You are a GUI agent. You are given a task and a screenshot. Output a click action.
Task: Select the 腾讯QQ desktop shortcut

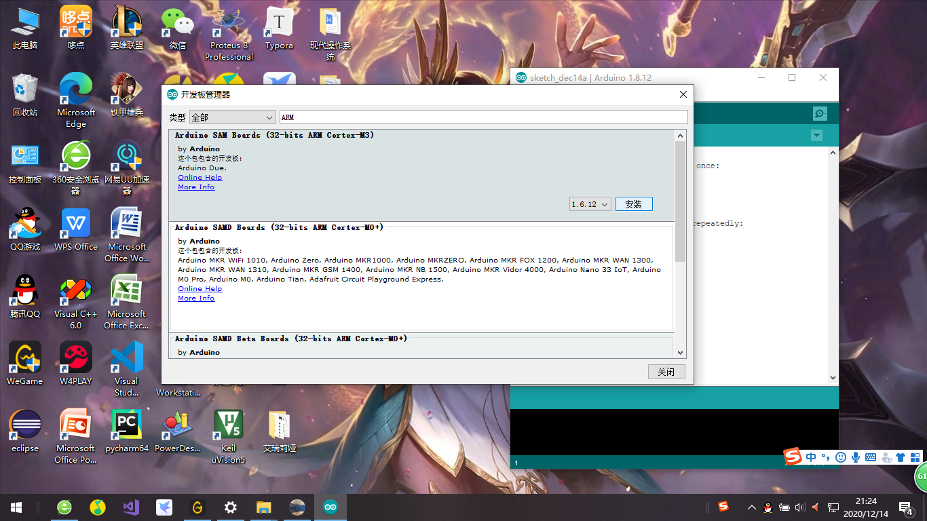(25, 297)
